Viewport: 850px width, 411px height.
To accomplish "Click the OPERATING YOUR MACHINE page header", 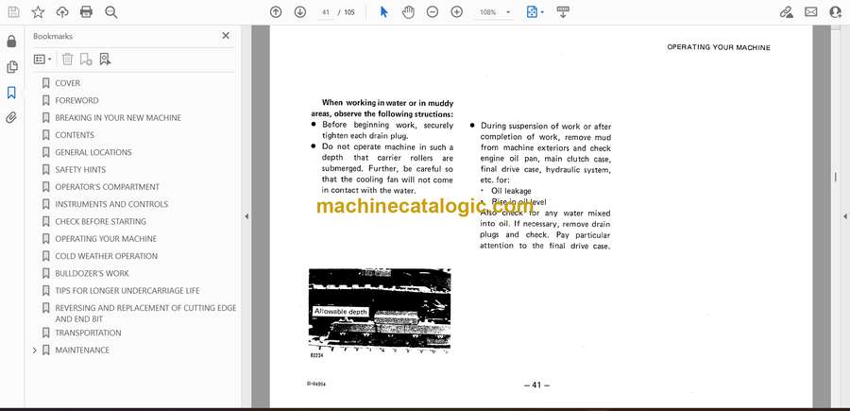I will [x=719, y=48].
